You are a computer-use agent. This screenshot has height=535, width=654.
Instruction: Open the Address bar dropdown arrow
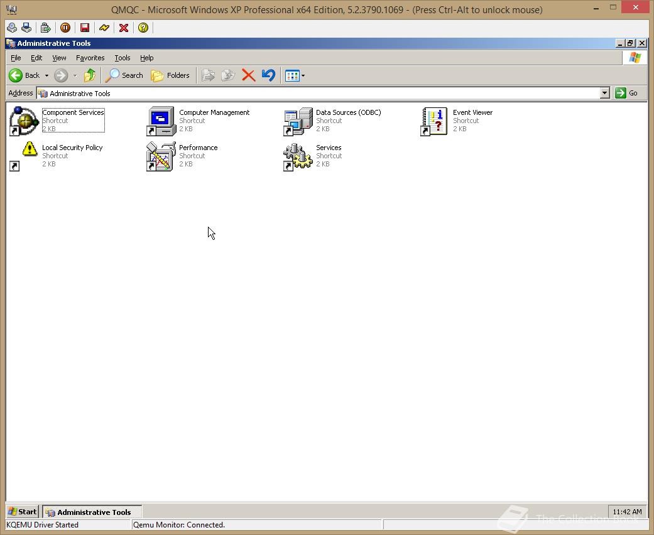604,93
